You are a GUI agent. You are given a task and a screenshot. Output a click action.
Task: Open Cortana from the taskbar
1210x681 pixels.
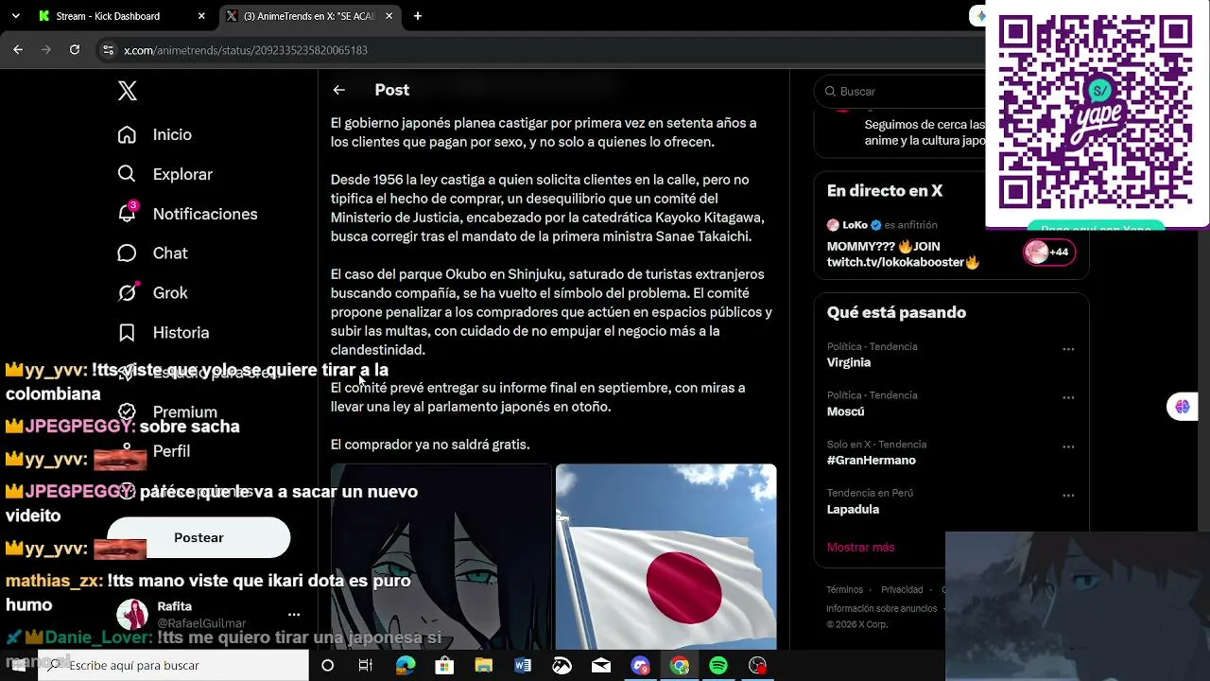(327, 666)
